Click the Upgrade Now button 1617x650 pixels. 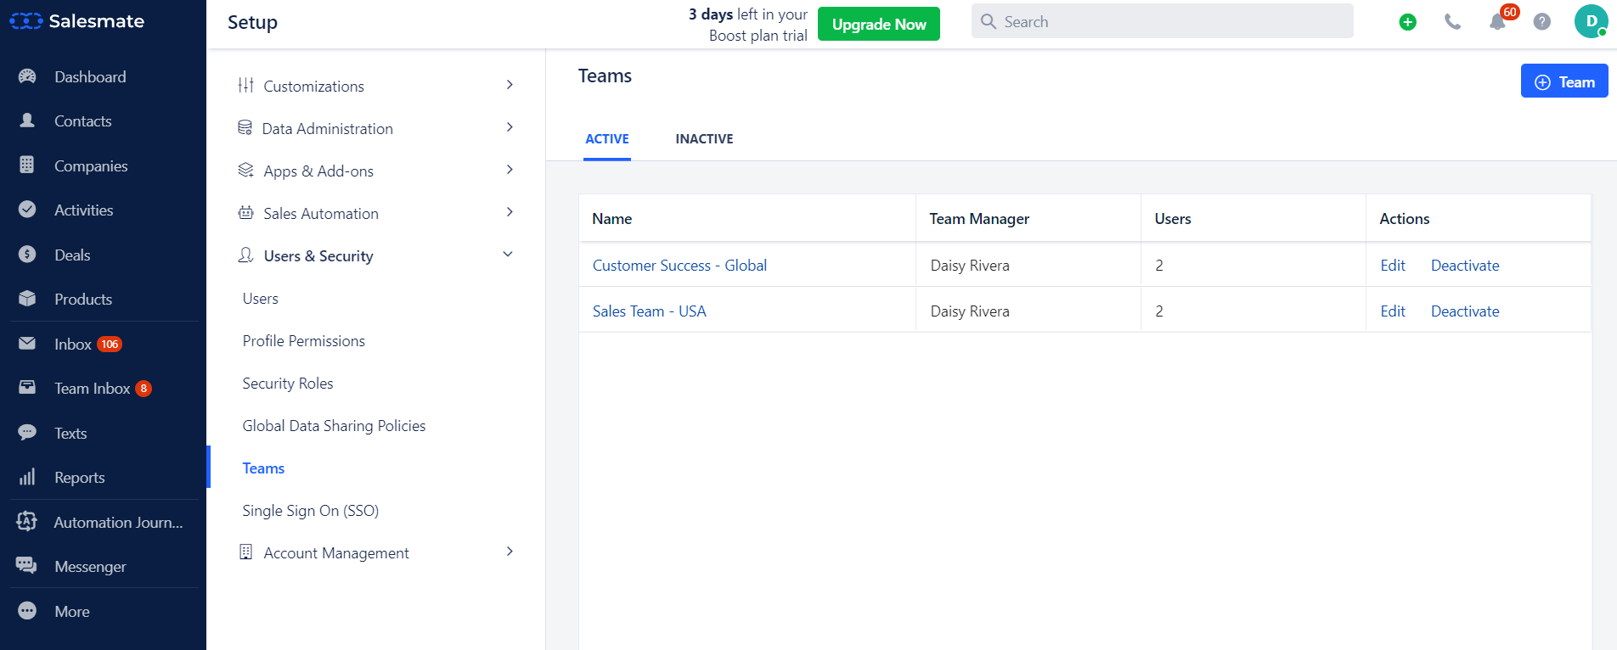pyautogui.click(x=879, y=24)
